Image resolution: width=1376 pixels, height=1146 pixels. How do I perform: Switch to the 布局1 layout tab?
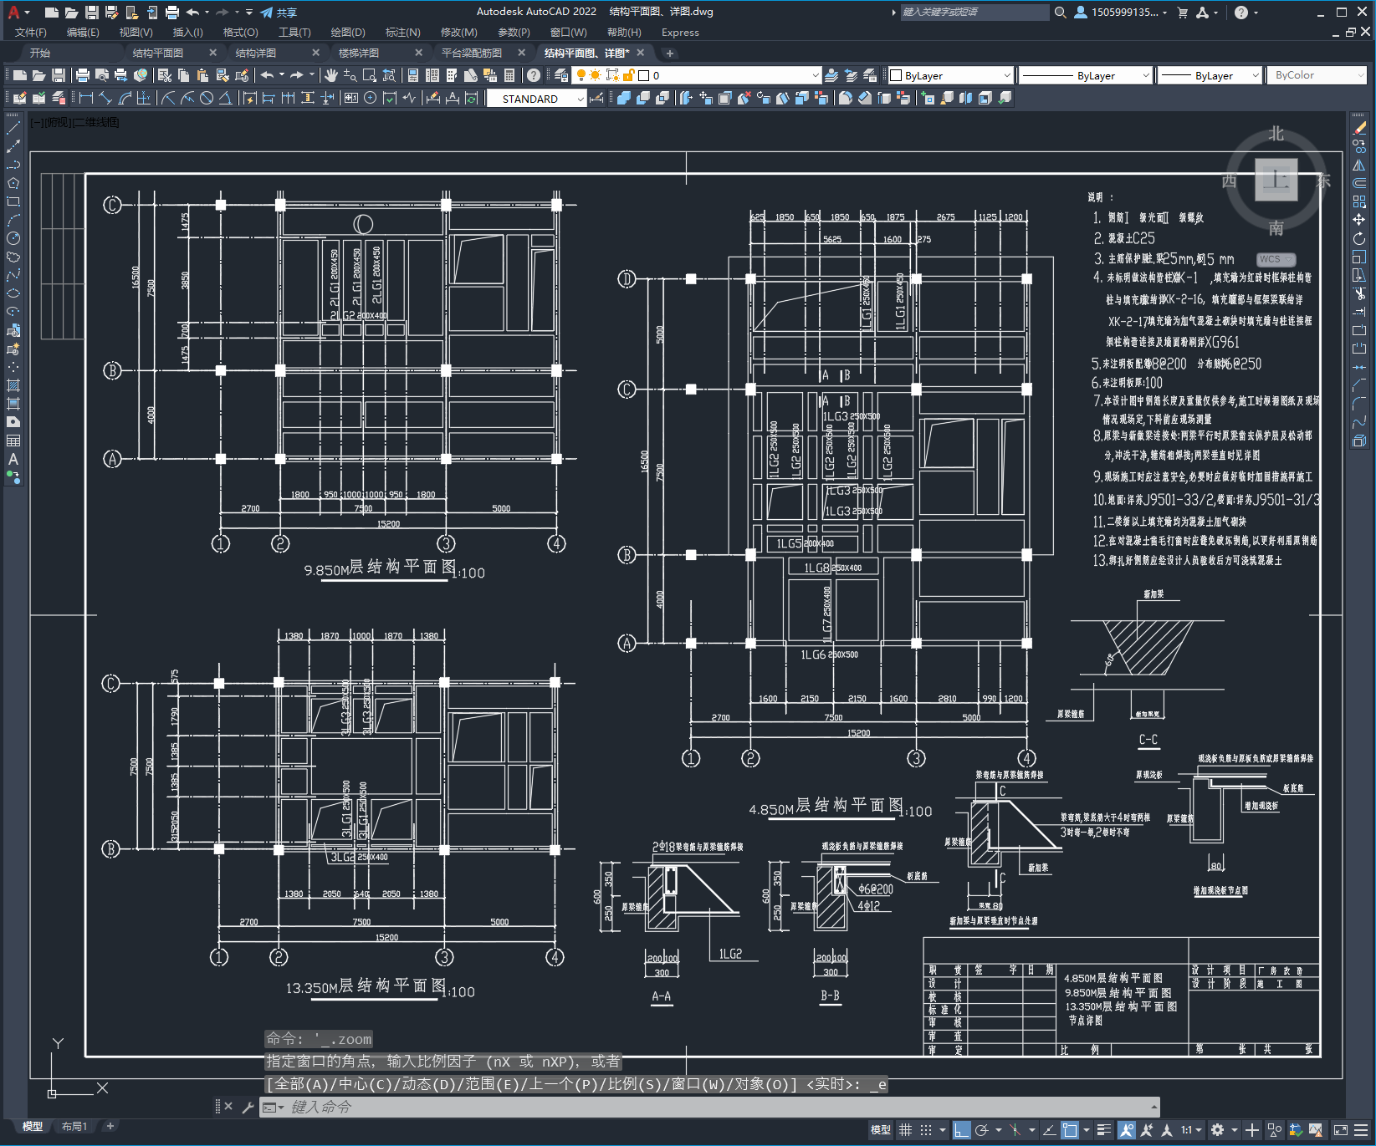click(x=74, y=1126)
